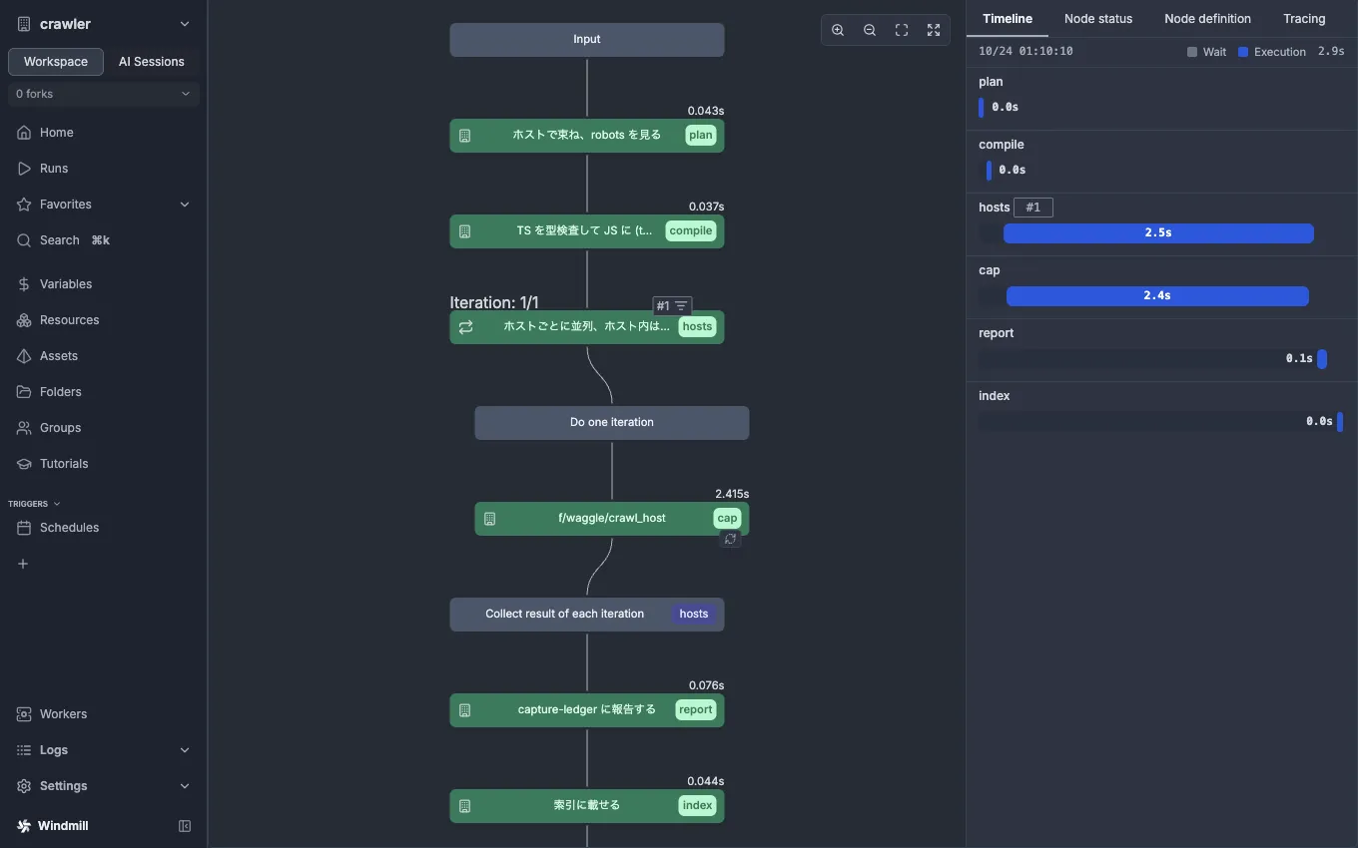Zoom out of the flow graph
The height and width of the screenshot is (848, 1358).
click(x=870, y=30)
